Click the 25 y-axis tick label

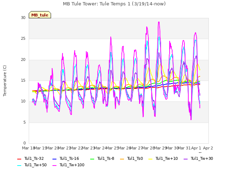coord(23,39)
